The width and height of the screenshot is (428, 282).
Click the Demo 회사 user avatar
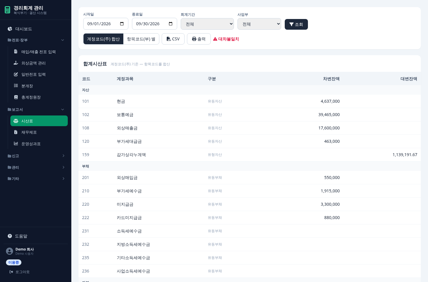click(x=10, y=251)
